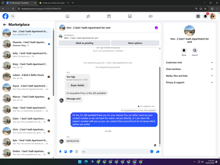Open Juliana 4 Beds 2 Baths House conversation
This screenshot has height=165, width=220.
tap(26, 77)
